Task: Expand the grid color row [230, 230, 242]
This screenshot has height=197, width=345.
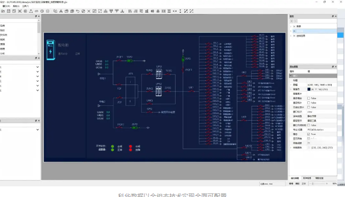Action: (291, 148)
